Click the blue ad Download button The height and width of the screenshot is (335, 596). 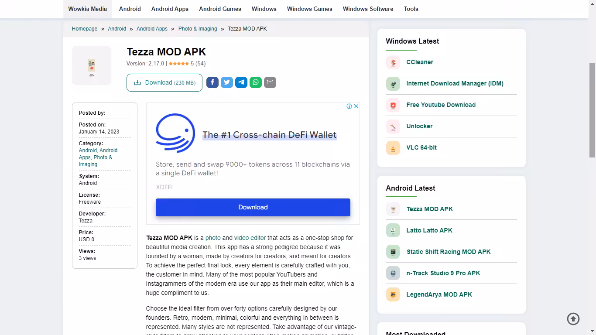(253, 207)
